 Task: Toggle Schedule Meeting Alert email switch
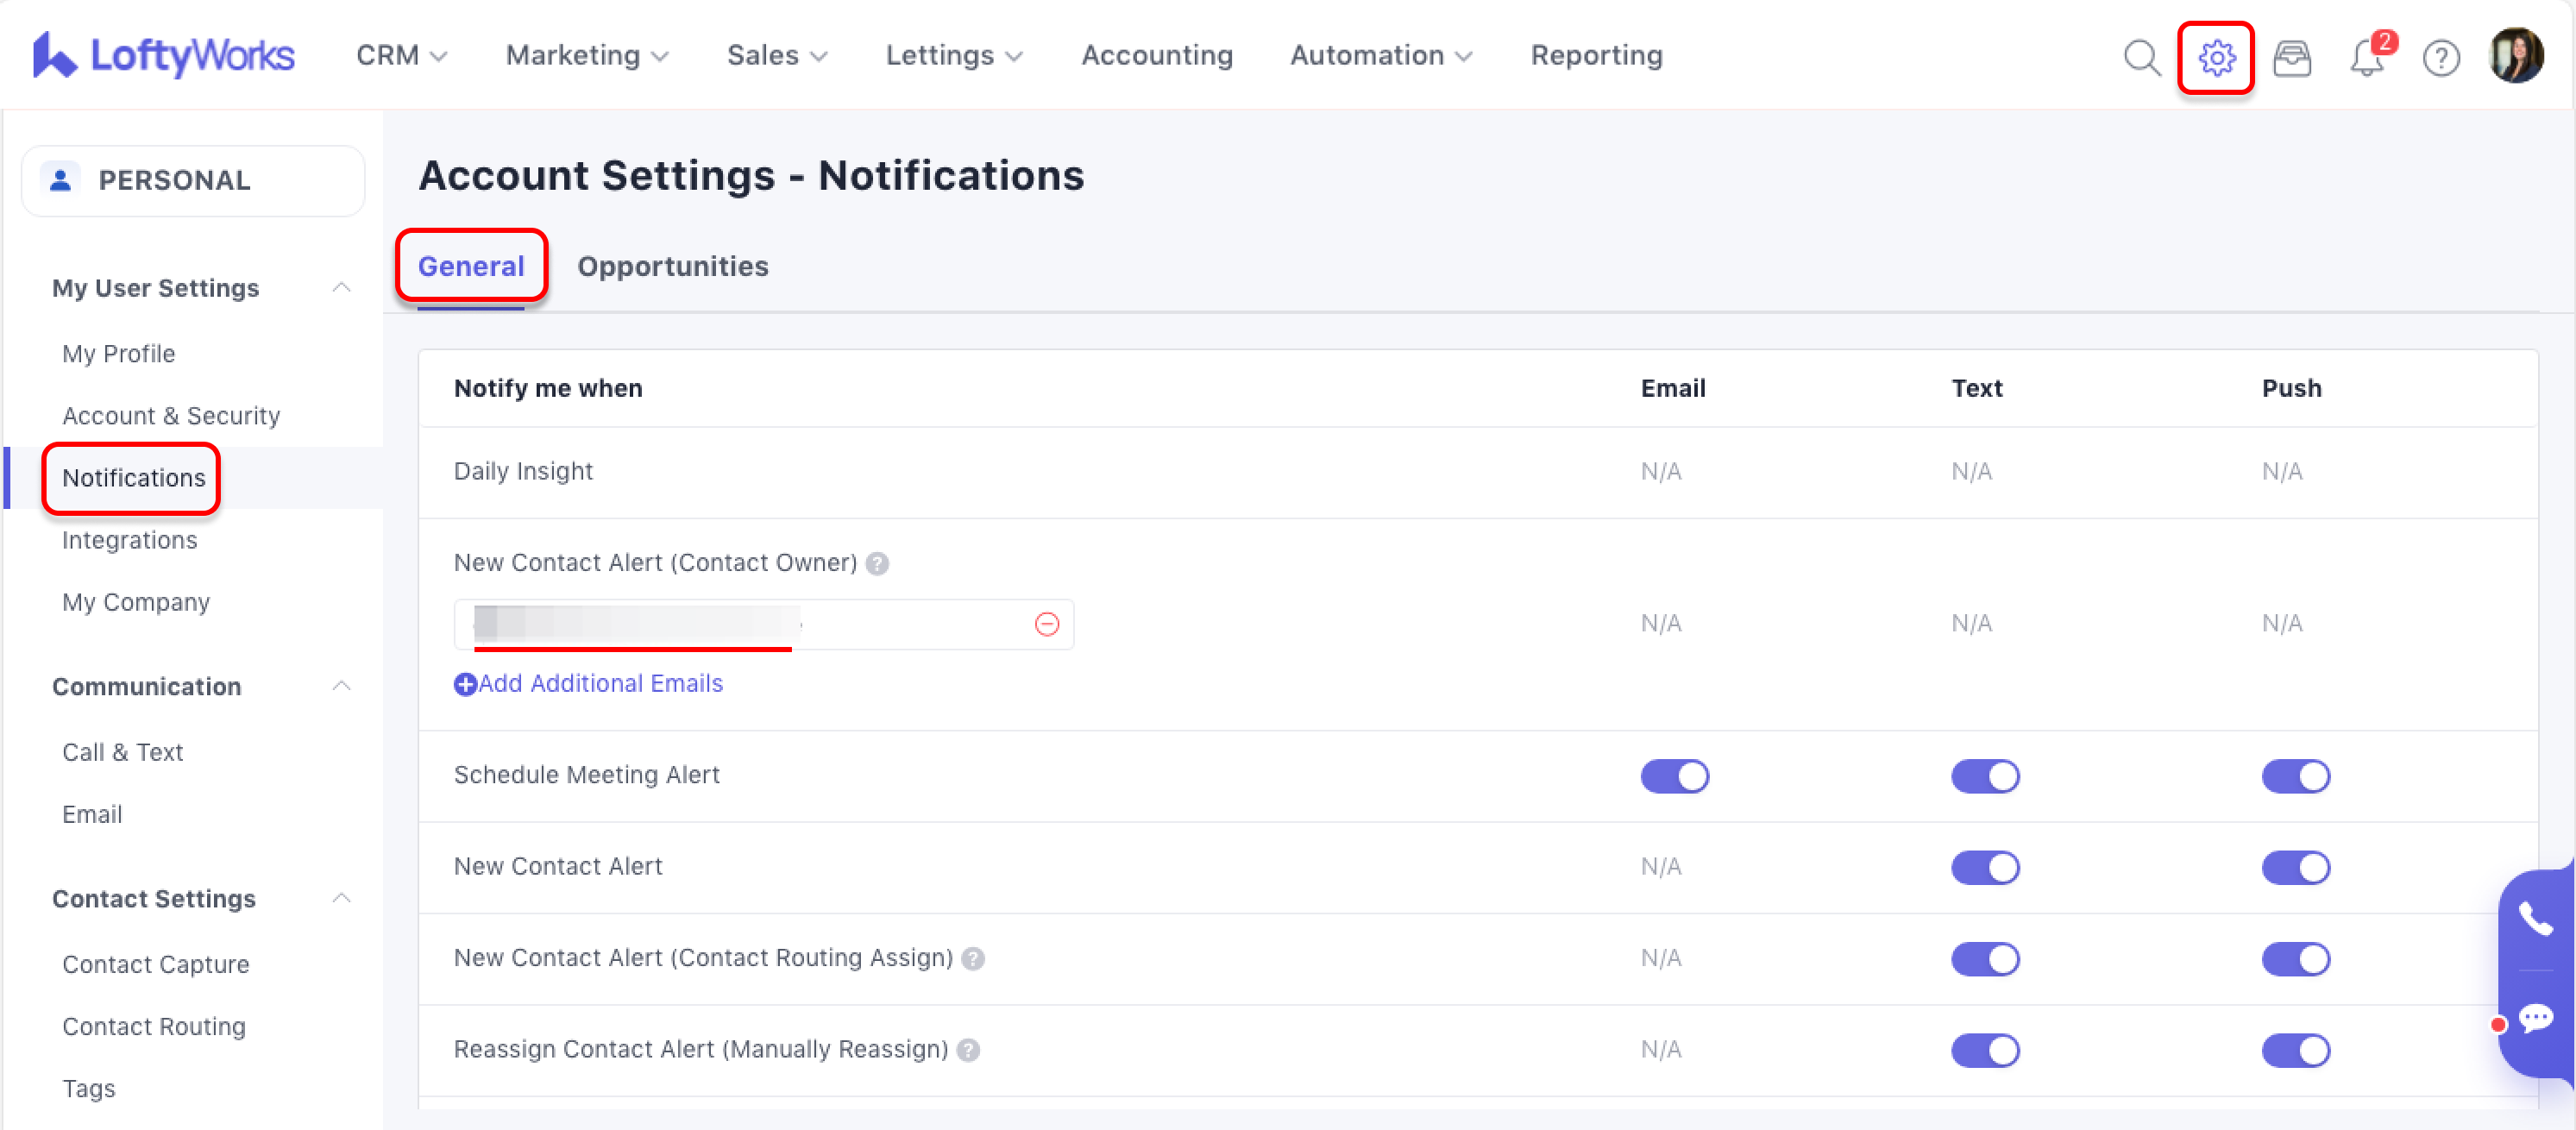coord(1674,776)
